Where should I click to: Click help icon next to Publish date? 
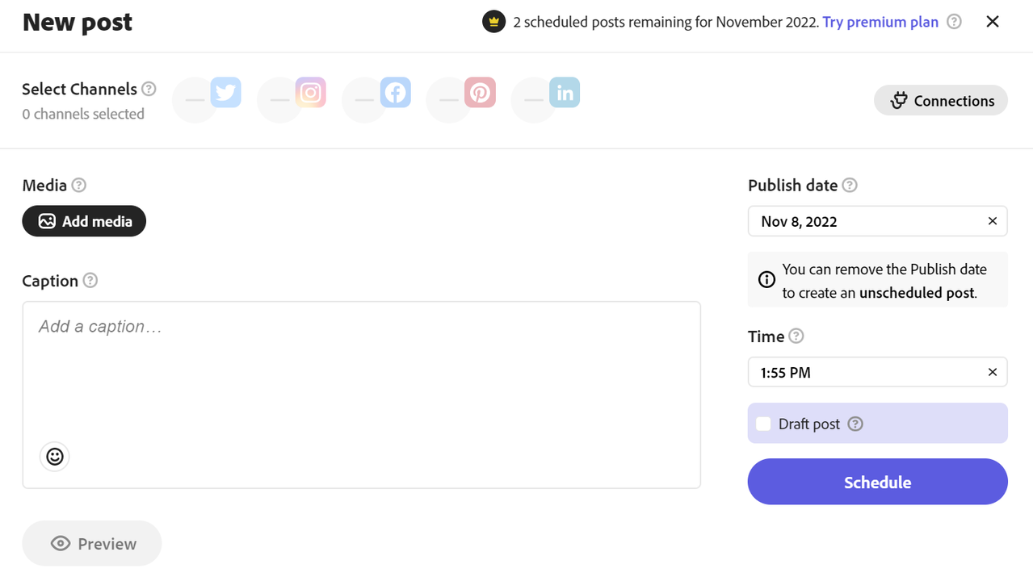click(x=850, y=185)
